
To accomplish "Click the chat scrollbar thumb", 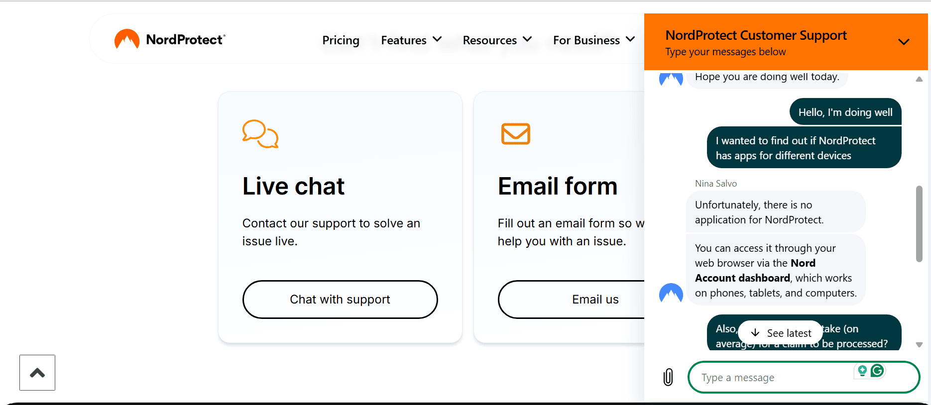I will pyautogui.click(x=919, y=223).
